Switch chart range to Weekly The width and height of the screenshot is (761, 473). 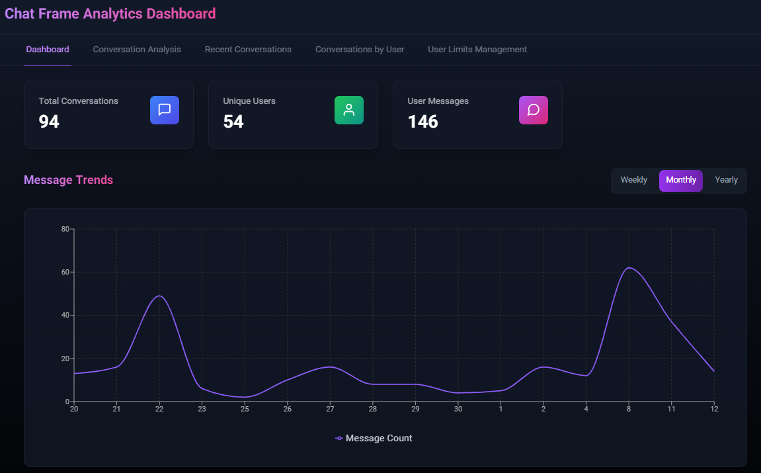coord(633,180)
